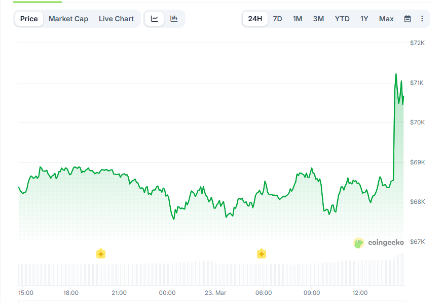Screen dimensions: 443x303
Task: Select the 24H time range
Action: 255,18
